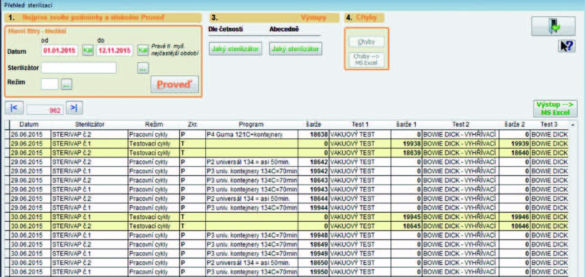Click the Program column header
585x277 pixels.
(251, 124)
